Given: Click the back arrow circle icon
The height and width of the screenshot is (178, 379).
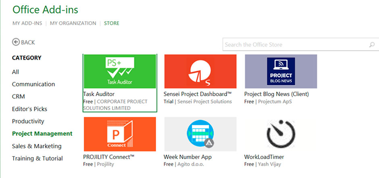Looking at the screenshot, I should [x=16, y=42].
